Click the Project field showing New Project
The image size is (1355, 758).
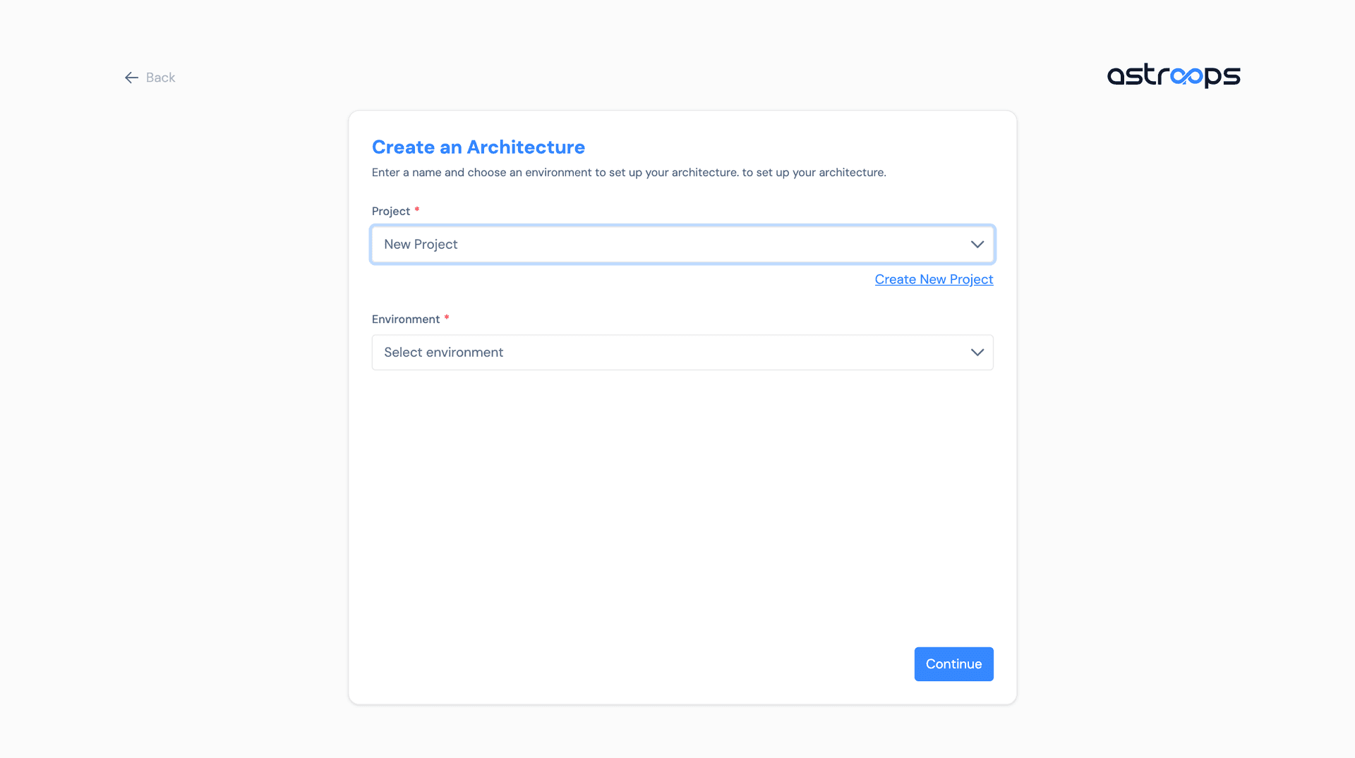click(682, 244)
